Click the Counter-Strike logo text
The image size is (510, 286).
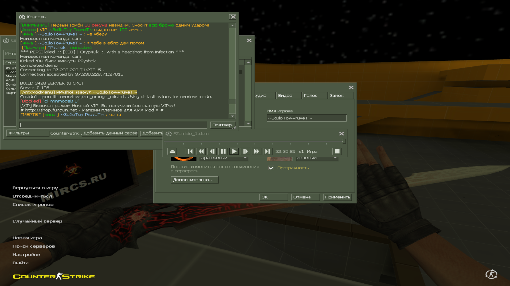point(54,276)
